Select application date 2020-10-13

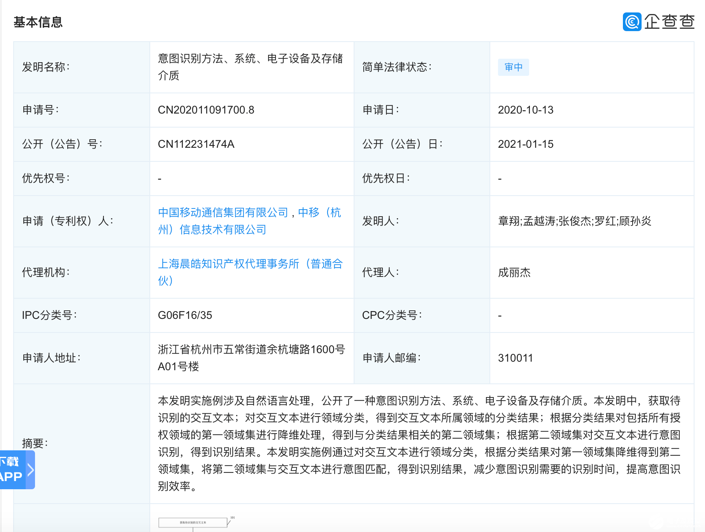click(526, 110)
